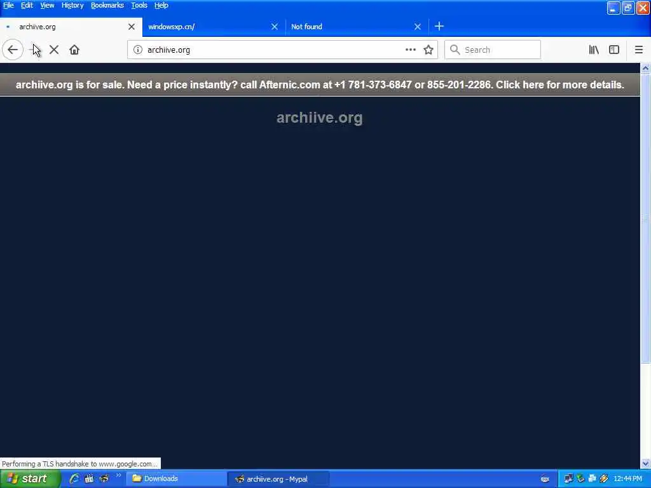Open page actions three-dot menu
The height and width of the screenshot is (488, 651).
tap(411, 50)
